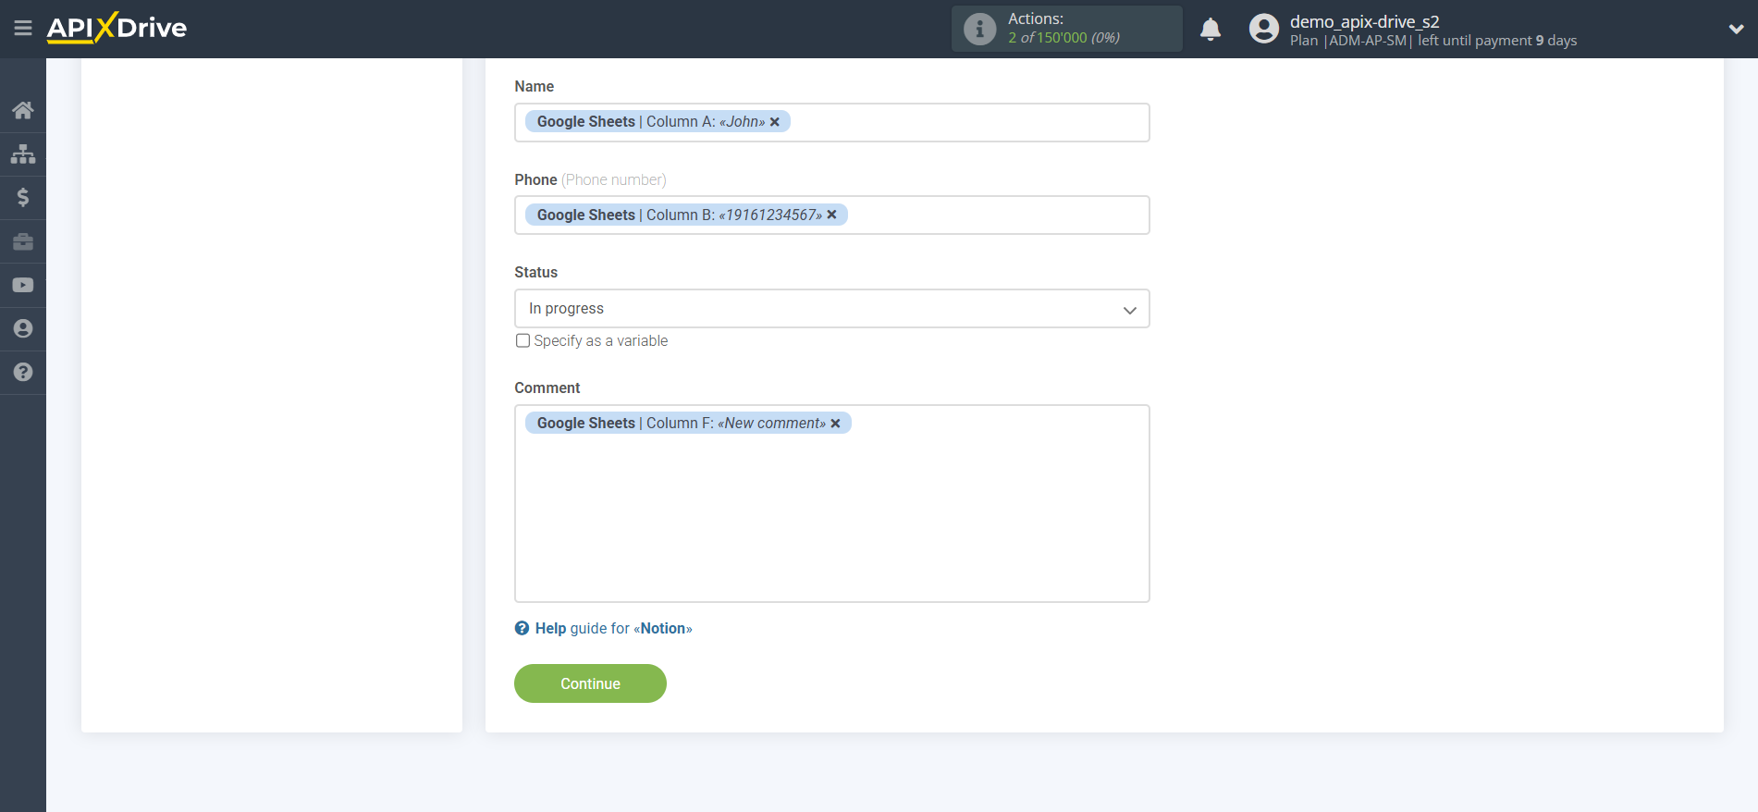
Task: Open the notifications bell
Action: [x=1211, y=30]
